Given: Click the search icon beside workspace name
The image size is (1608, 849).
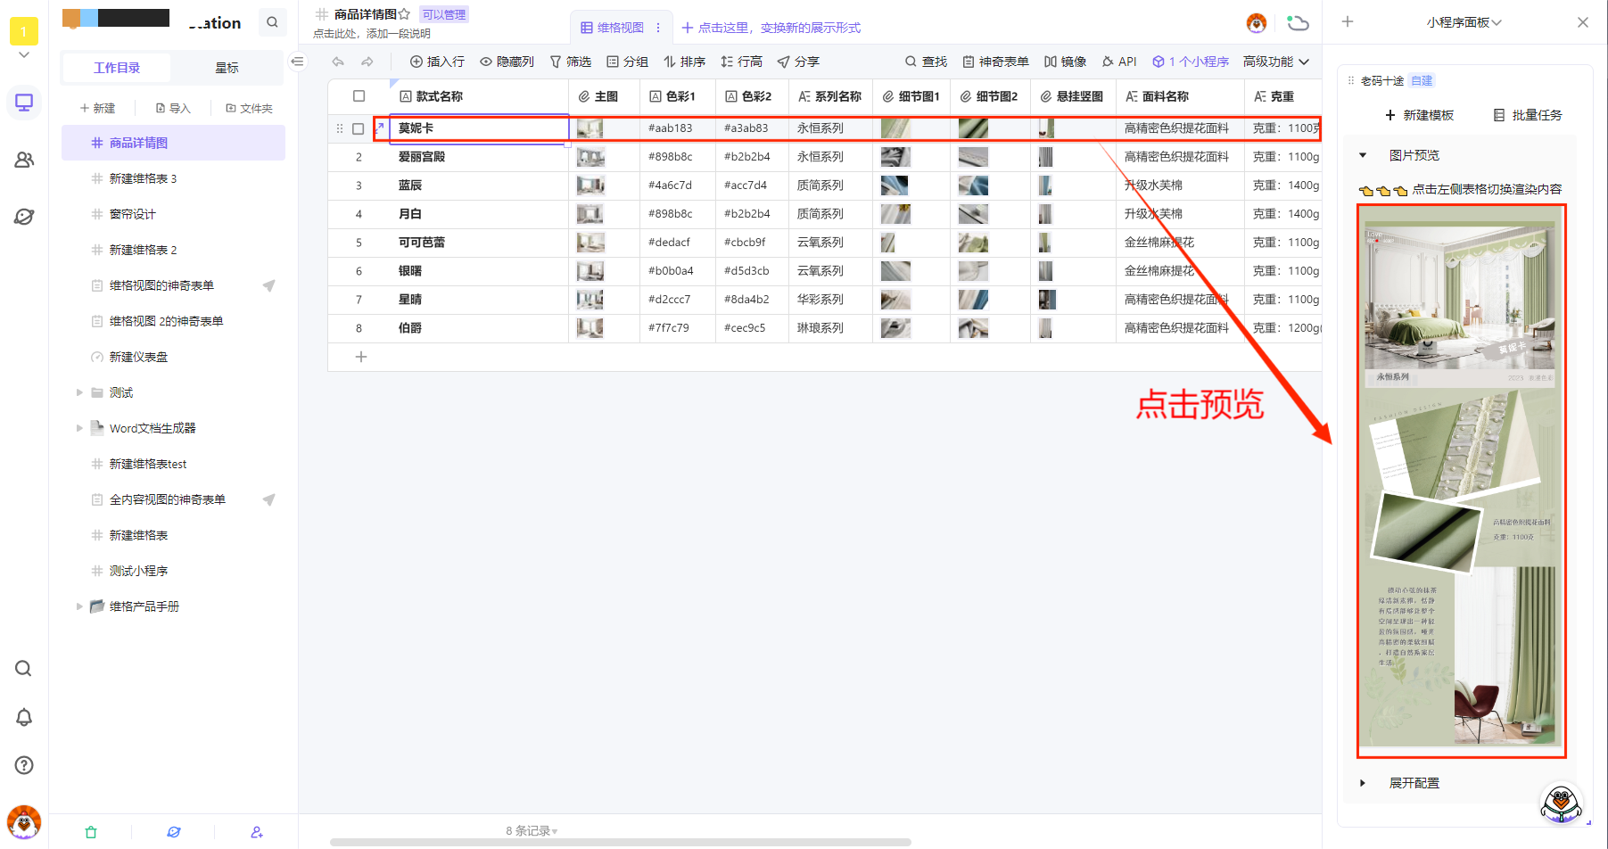Looking at the screenshot, I should coord(272,22).
